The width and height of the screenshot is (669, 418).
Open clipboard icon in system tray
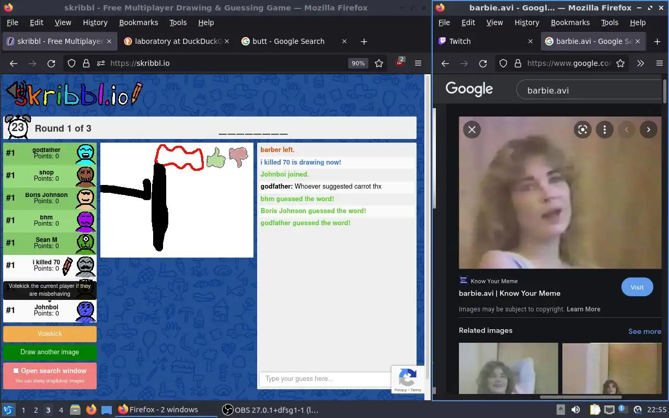[595, 410]
